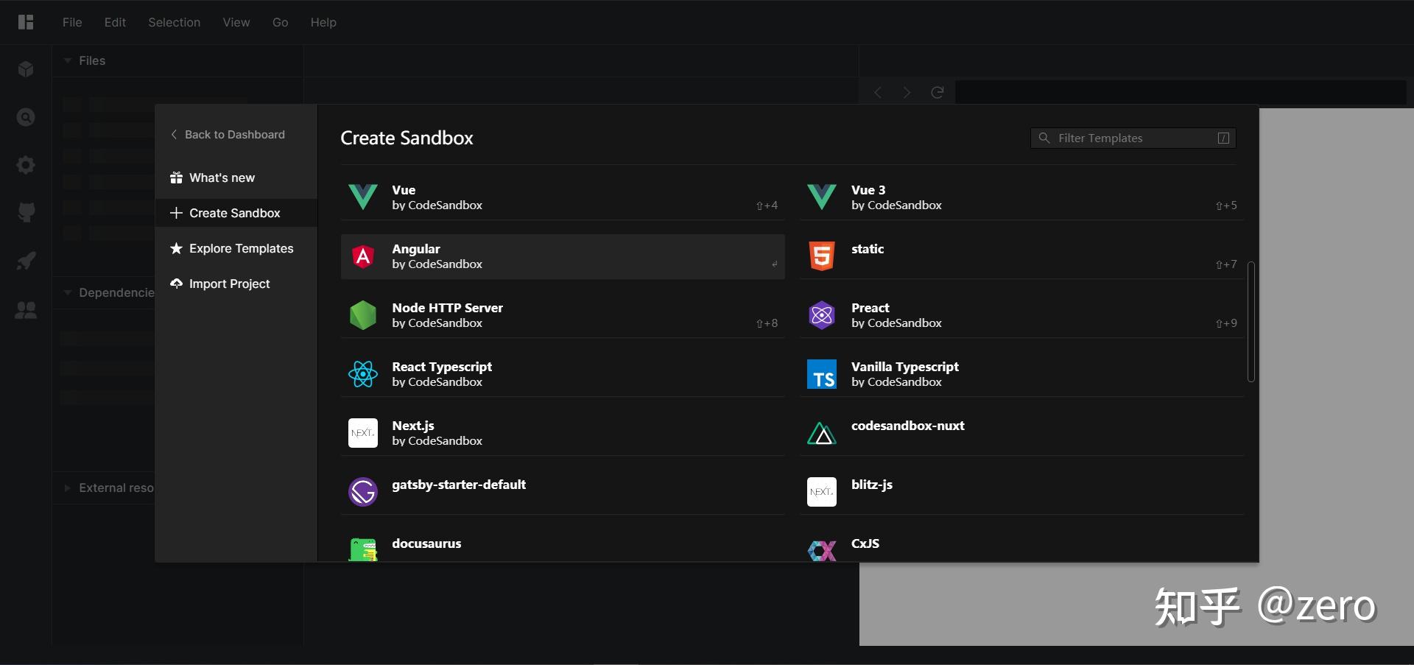
Task: Open the Configuration gear icon in sidebar
Action: (26, 165)
